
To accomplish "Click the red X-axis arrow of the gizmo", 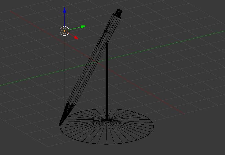I will [x=76, y=38].
